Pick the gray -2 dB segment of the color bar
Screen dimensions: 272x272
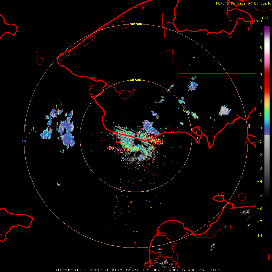tap(267, 155)
